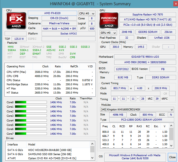The image size is (178, 162).
Task: Click the Core0 usage bar
Action: pos(31,102)
